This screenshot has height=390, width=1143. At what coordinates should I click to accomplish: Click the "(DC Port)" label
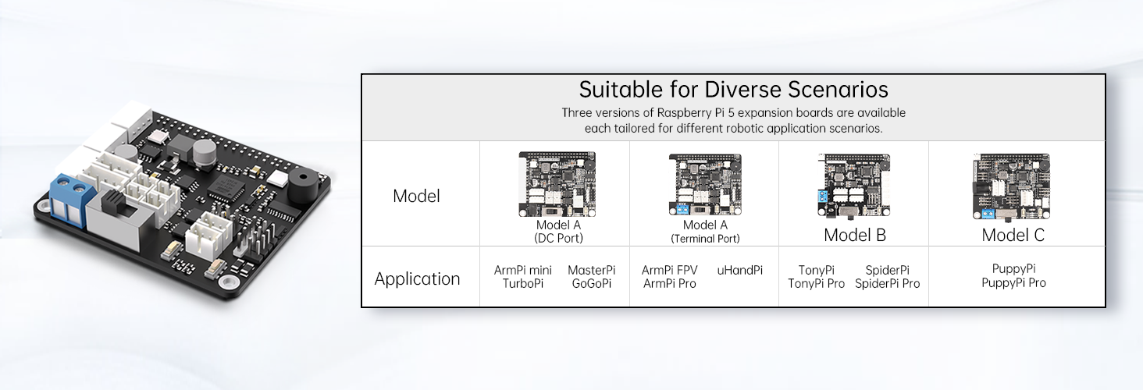coord(558,238)
